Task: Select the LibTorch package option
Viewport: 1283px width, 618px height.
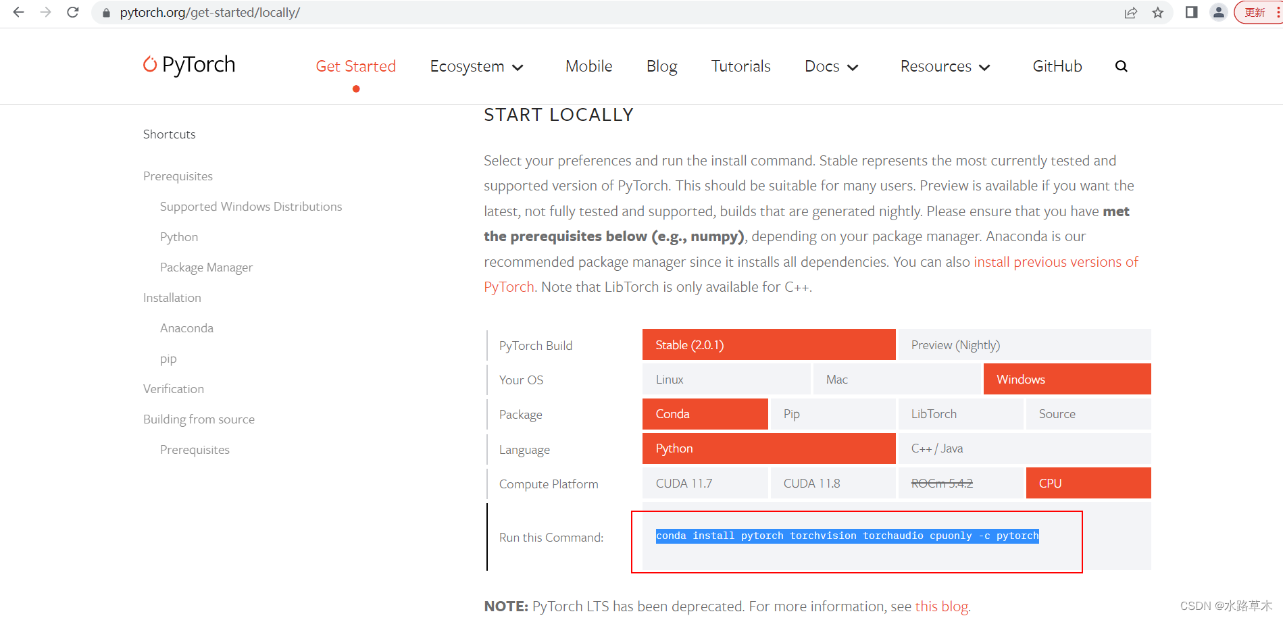Action: [961, 414]
